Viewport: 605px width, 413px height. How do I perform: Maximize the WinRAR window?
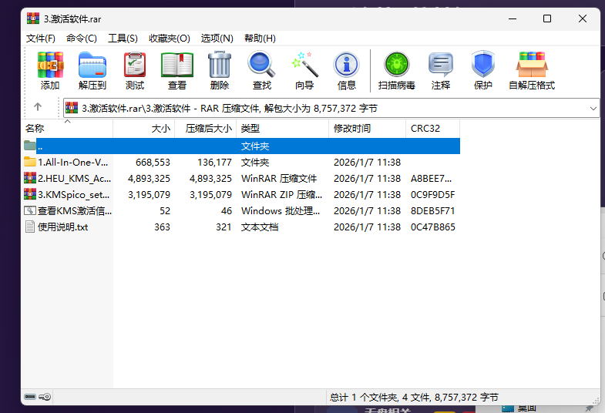[x=547, y=18]
